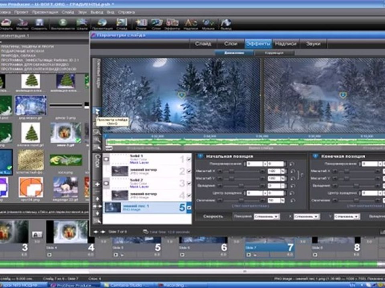Open the Проект menu
Image resolution: width=385 pixels, height=288 pixels.
21,12
